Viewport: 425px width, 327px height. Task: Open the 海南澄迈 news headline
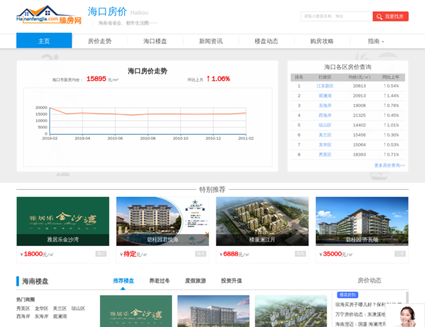click(360, 324)
